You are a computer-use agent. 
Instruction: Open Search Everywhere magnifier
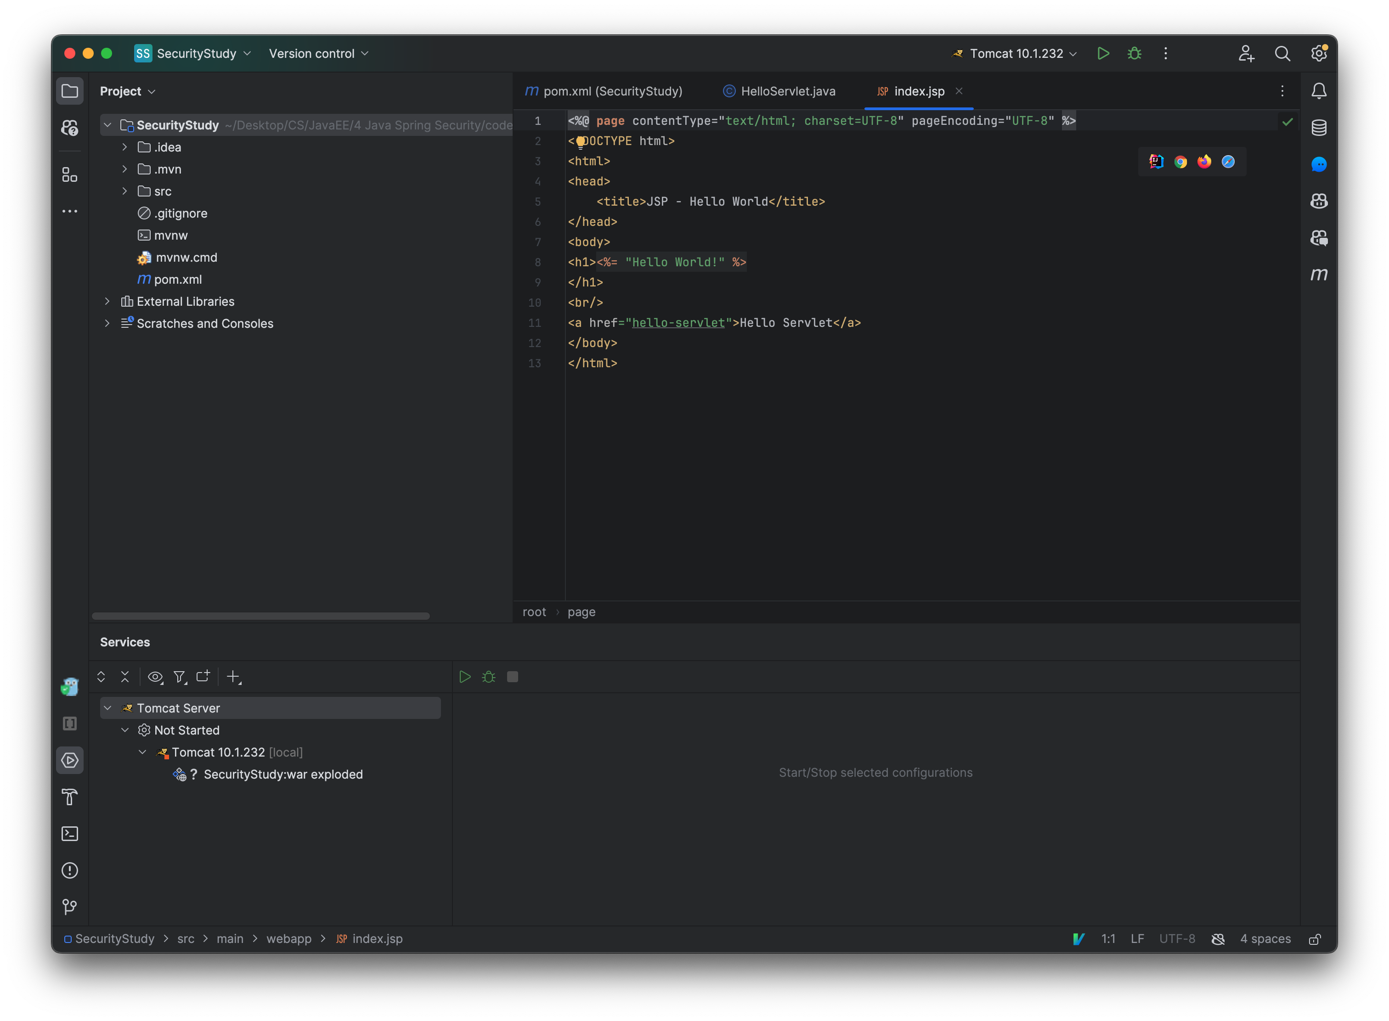coord(1282,53)
